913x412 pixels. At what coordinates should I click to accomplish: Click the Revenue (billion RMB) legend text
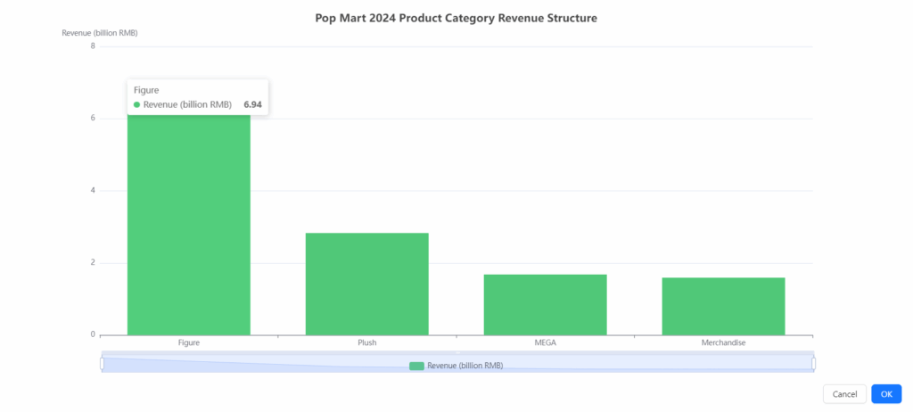pos(465,366)
